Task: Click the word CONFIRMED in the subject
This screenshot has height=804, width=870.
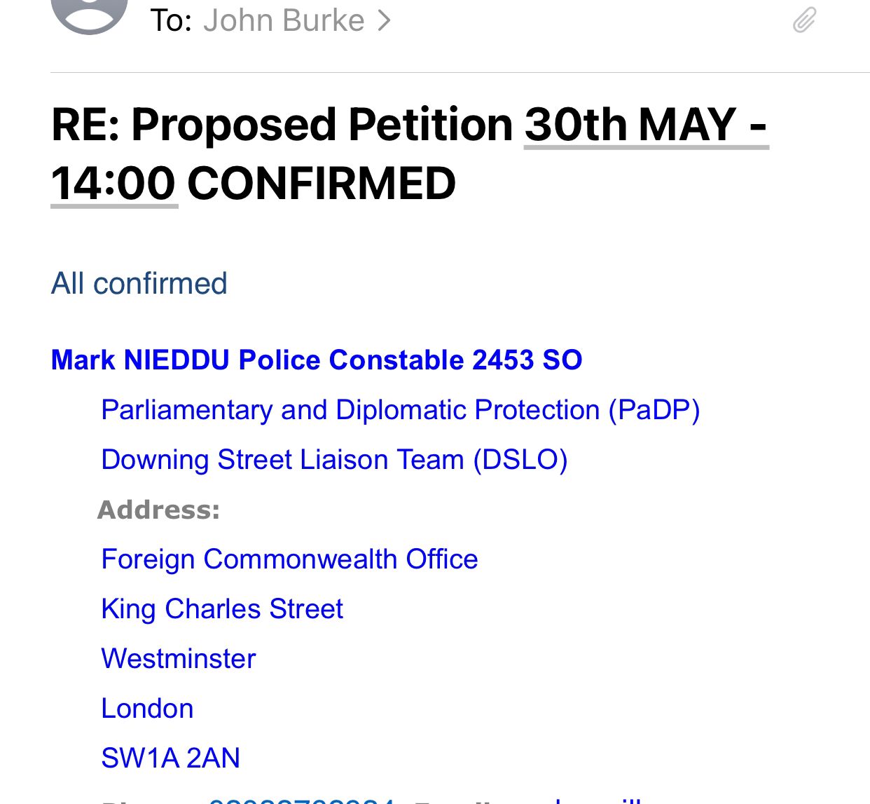Action: 321,184
